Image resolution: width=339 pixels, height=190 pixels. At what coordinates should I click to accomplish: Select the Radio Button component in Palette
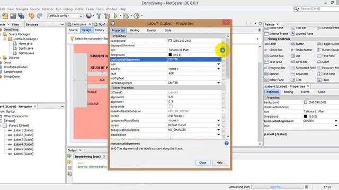point(301,50)
